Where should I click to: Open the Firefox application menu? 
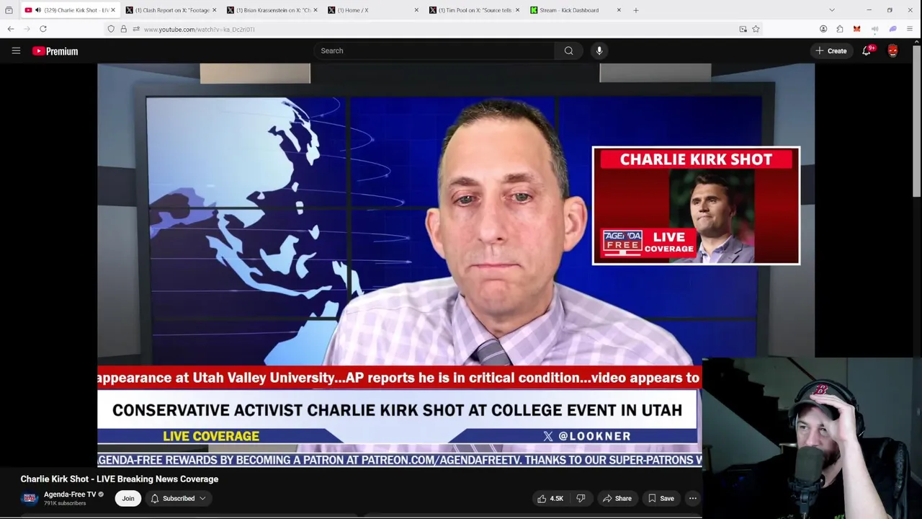point(910,29)
